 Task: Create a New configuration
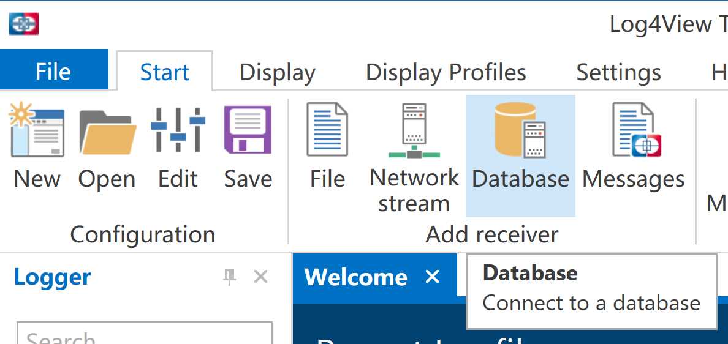(x=37, y=146)
